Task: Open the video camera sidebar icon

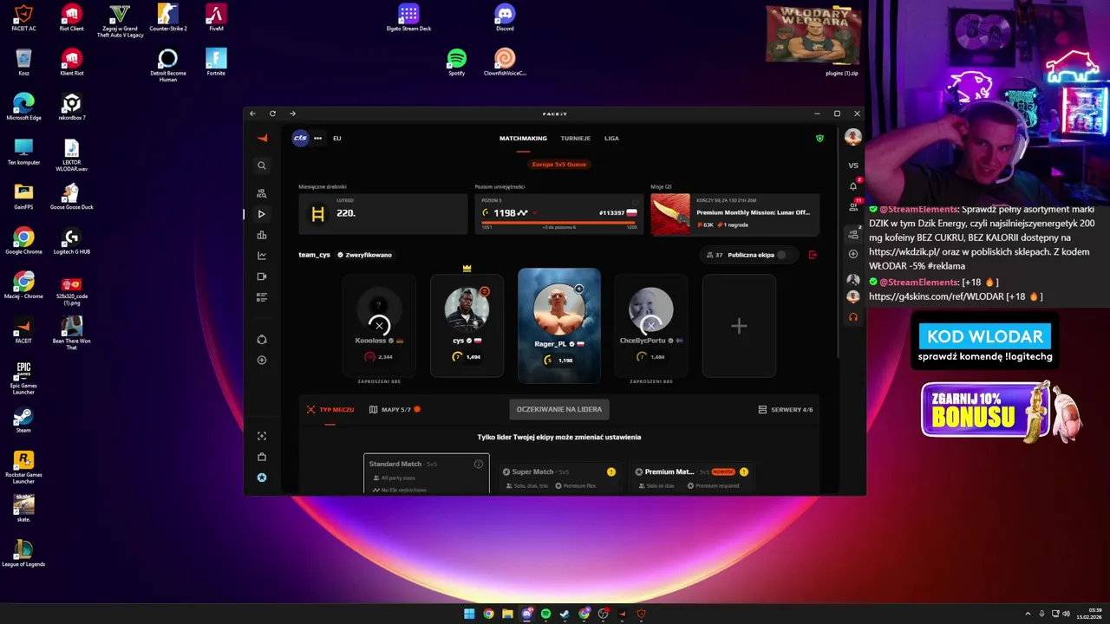Action: [262, 276]
